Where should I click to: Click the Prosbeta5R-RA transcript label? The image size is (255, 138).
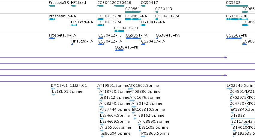[x=62, y=16]
